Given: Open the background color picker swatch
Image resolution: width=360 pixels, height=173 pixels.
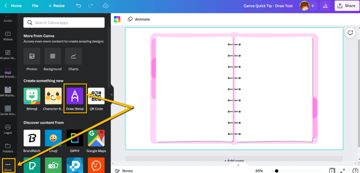Looking at the screenshot, I should 117,19.
